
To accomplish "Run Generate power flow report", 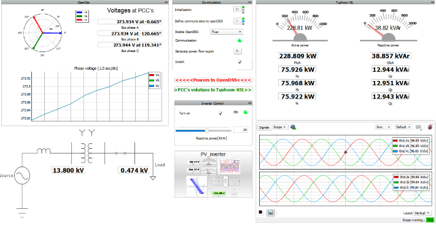I will coord(238,51).
